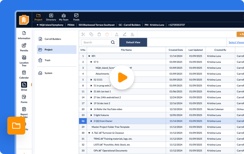
Task: Click row number 26 cell
Action: pos(83,121)
